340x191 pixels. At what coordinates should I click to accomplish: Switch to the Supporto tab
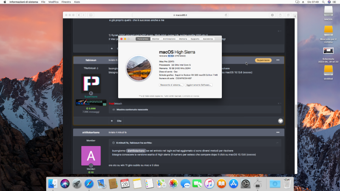[x=195, y=39]
